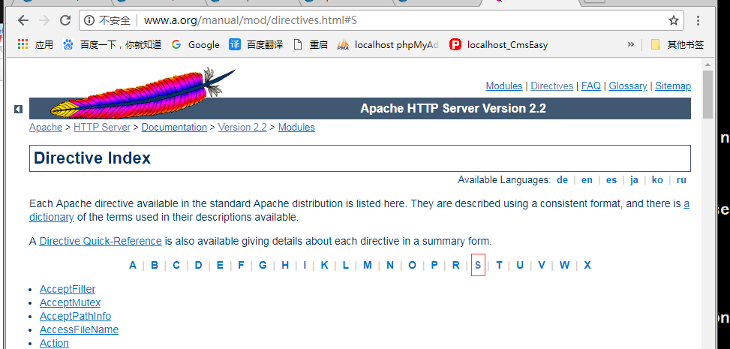Open the Modules link in header
This screenshot has width=730, height=349.
tap(503, 86)
